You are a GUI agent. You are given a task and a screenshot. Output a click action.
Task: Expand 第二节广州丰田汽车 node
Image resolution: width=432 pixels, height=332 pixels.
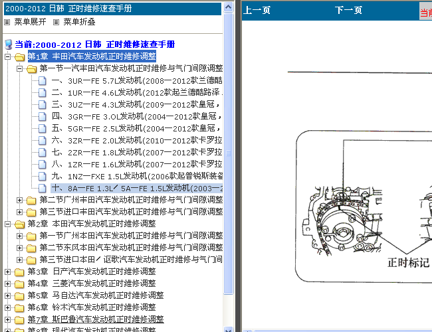coord(19,200)
